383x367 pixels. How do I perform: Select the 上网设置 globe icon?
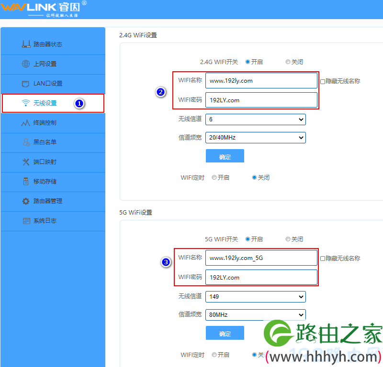[x=53, y=64]
